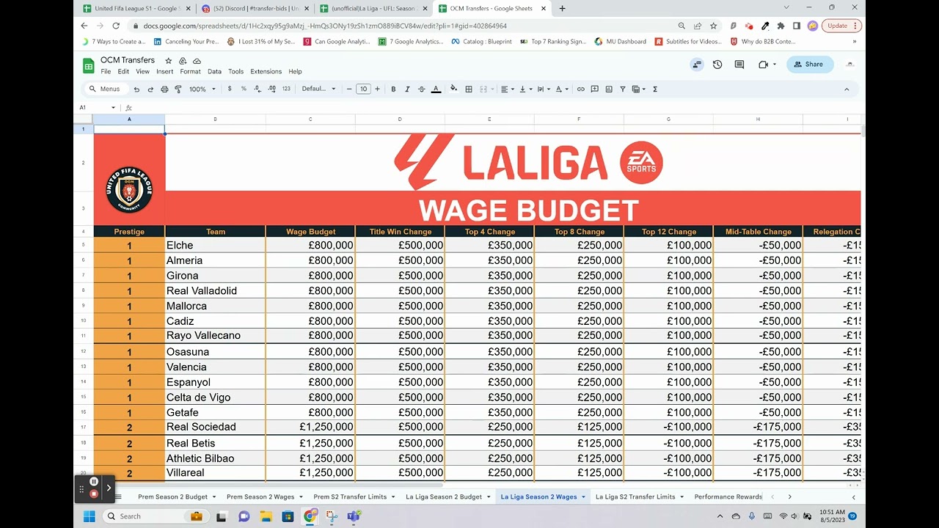Open version history clock icon
939x528 pixels.
(x=717, y=65)
